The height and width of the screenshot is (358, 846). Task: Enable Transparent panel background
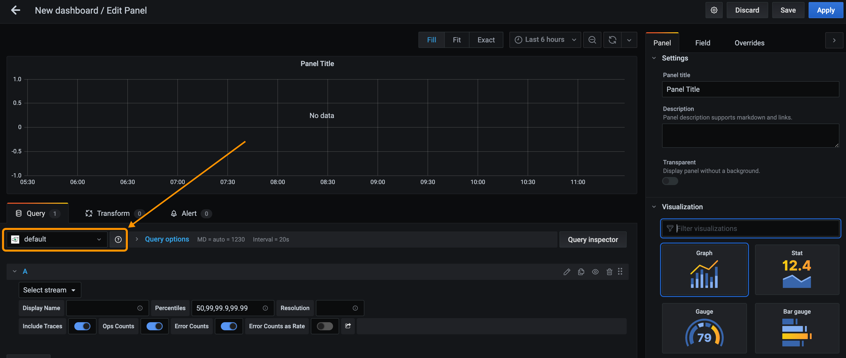pos(670,181)
